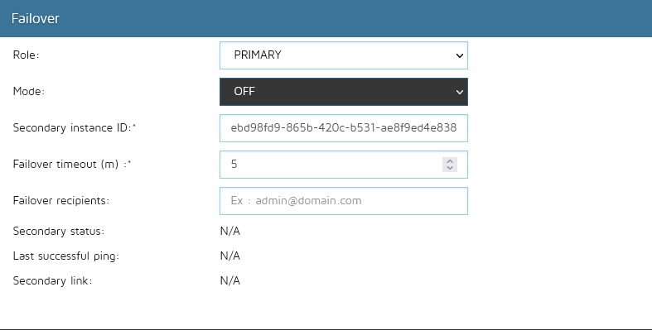Click the Mode: label
The width and height of the screenshot is (652, 330).
point(29,91)
